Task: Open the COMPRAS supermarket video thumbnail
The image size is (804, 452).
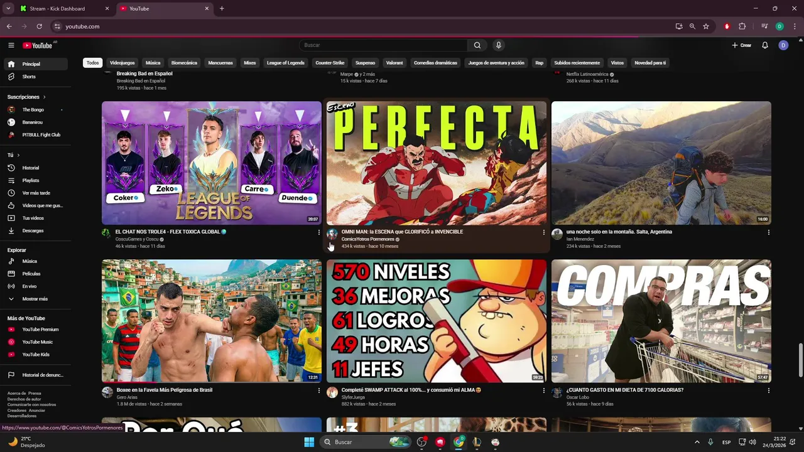Action: [x=661, y=321]
